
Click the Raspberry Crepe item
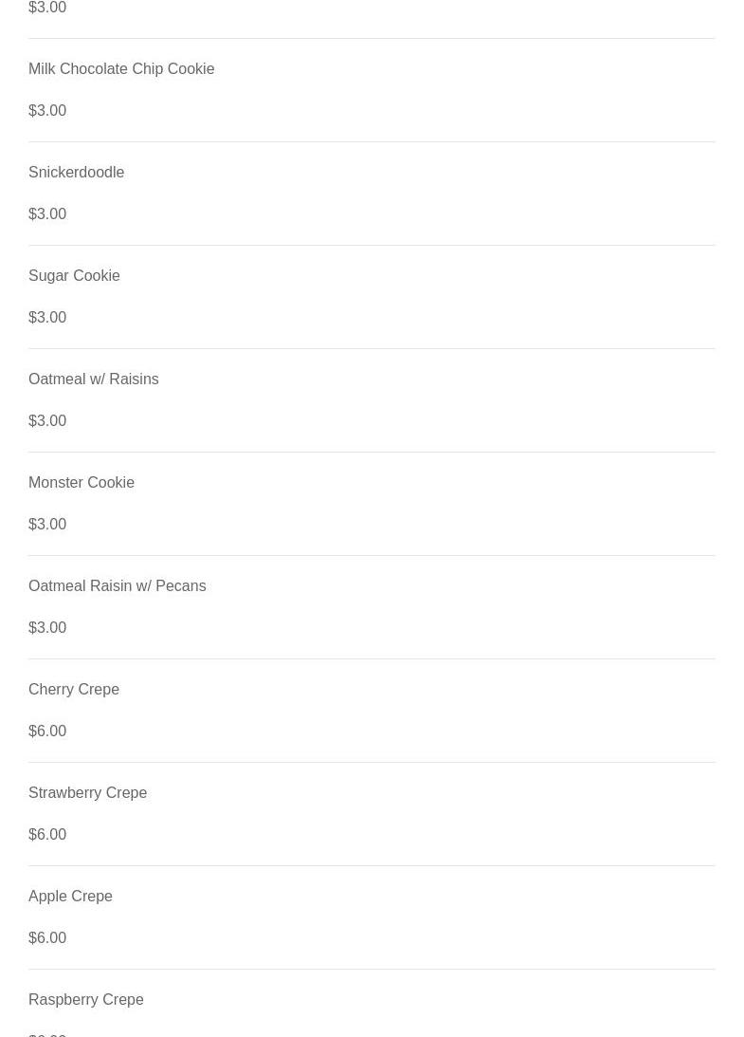point(85,1000)
